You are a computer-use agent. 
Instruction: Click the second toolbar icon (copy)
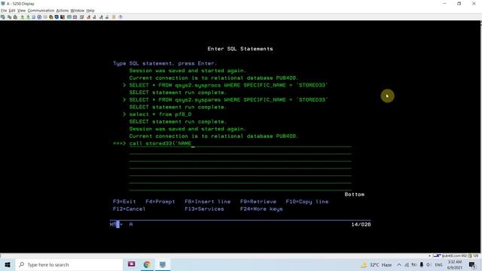10,17
